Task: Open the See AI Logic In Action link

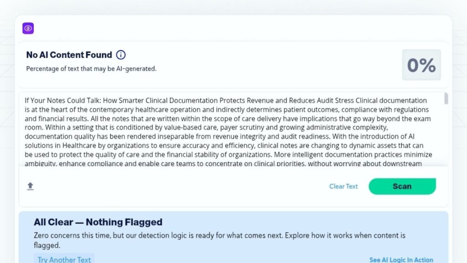Action: coord(401,259)
